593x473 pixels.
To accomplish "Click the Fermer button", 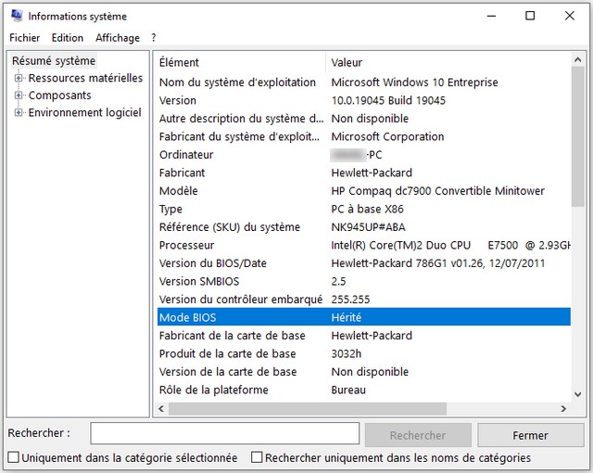I will (x=531, y=435).
